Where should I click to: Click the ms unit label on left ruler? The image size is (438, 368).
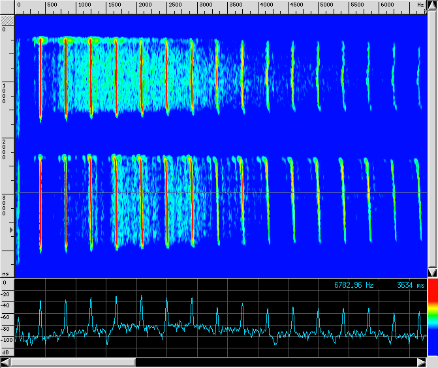pos(6,274)
